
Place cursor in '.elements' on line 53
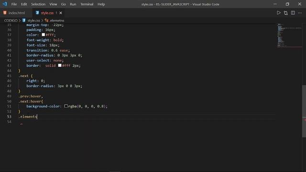point(28,117)
